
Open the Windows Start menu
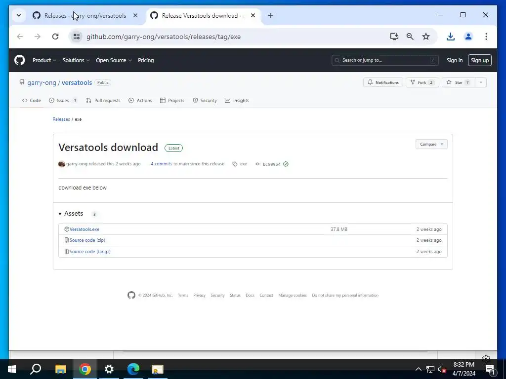[12, 369]
